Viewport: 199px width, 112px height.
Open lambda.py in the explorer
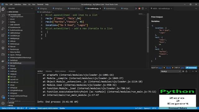tap(14, 60)
